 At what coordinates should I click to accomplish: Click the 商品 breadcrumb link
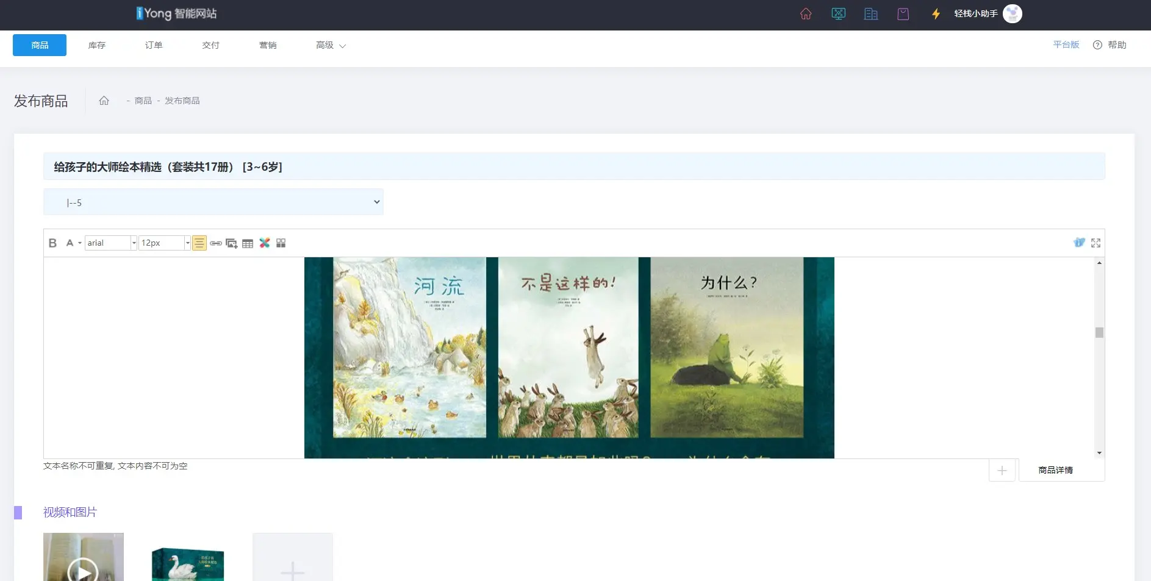coord(143,101)
